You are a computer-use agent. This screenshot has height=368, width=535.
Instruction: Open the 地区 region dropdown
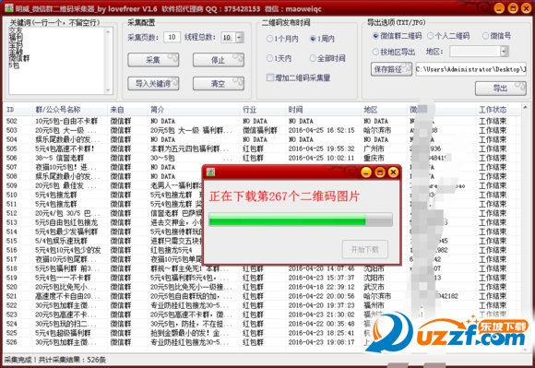pyautogui.click(x=505, y=52)
